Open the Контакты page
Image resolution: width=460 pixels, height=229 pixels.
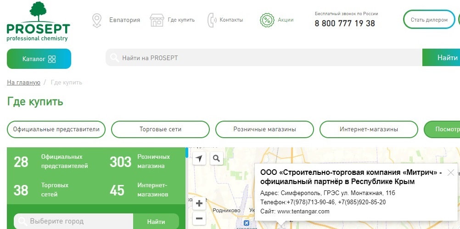(231, 20)
